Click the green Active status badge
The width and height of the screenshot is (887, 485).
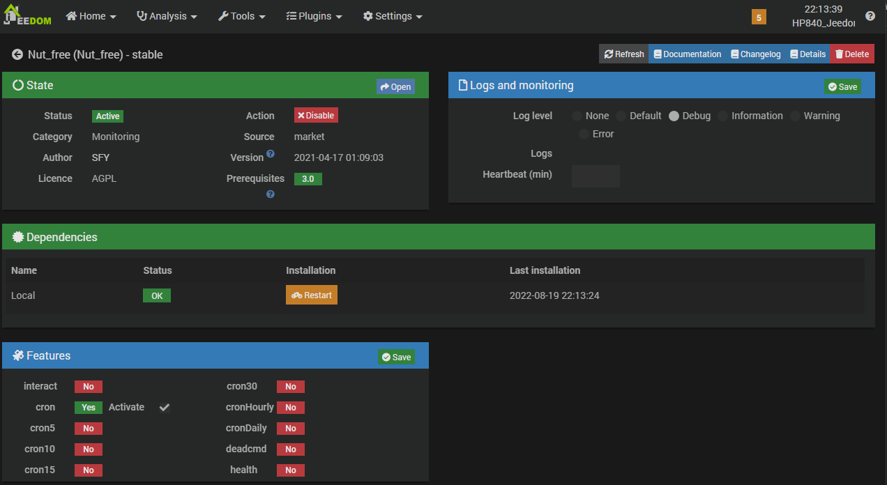(x=108, y=116)
